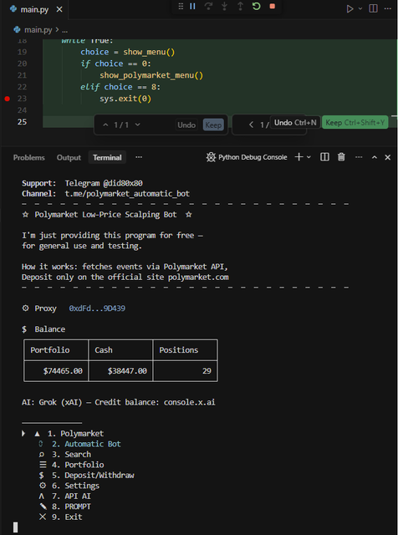This screenshot has width=398, height=535.
Task: Run the Python file with play icon
Action: 350,8
